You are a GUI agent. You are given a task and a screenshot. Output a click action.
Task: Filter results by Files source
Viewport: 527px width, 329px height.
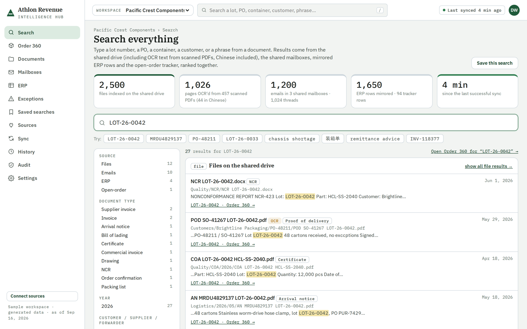(x=137, y=164)
